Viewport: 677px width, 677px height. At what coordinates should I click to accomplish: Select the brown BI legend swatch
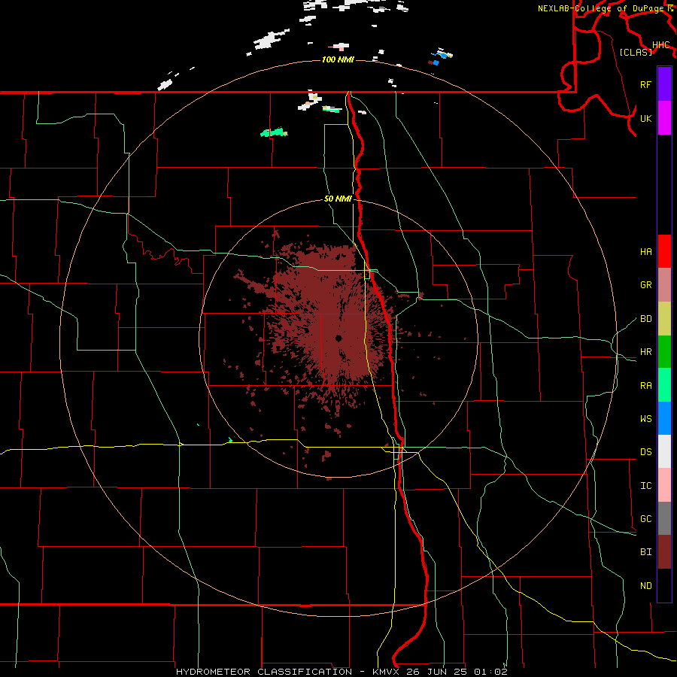click(x=664, y=552)
